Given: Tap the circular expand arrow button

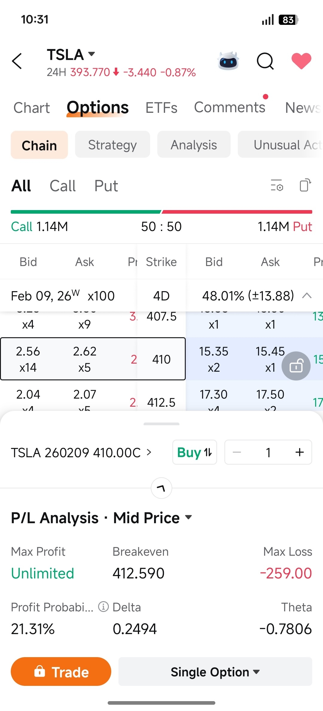Looking at the screenshot, I should coord(161,488).
